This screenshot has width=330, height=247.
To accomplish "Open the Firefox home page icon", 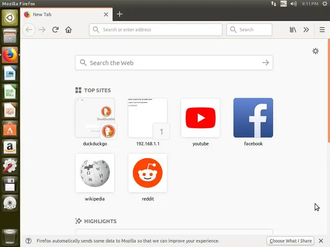I will pyautogui.click(x=68, y=30).
